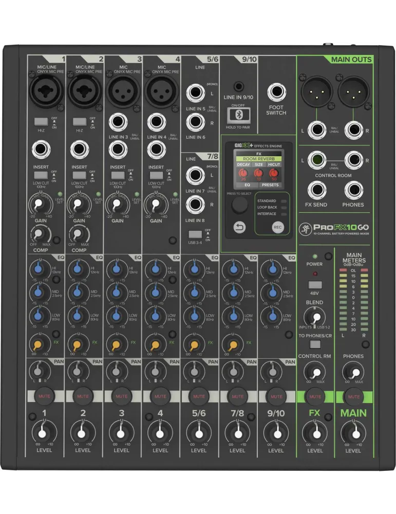Screen dimensions: 396x514
Task: Select the PRESETS tab on FX display
Action: pos(270,185)
